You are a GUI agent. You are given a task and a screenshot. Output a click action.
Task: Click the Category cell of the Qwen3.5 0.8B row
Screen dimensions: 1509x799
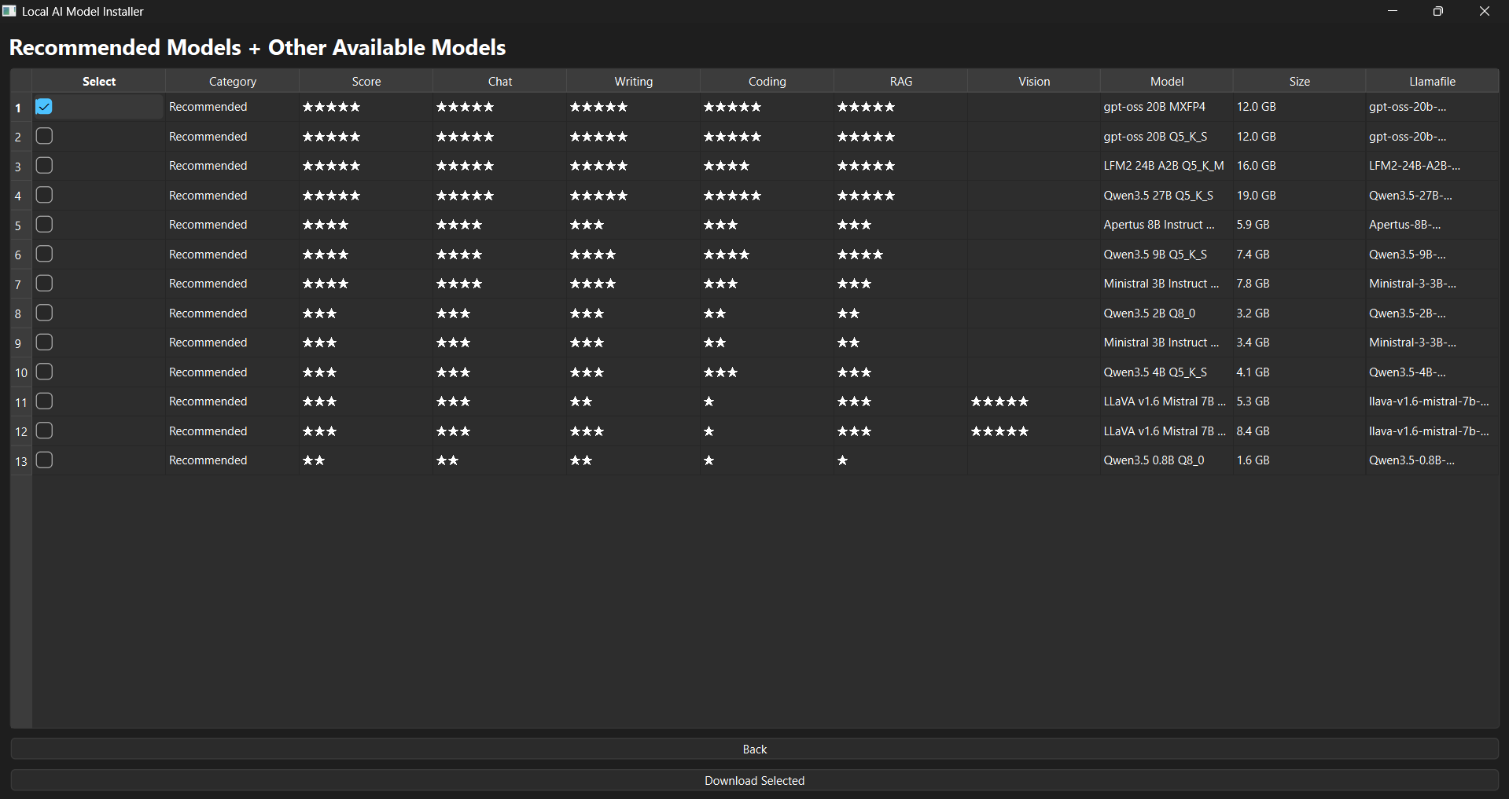pos(233,460)
